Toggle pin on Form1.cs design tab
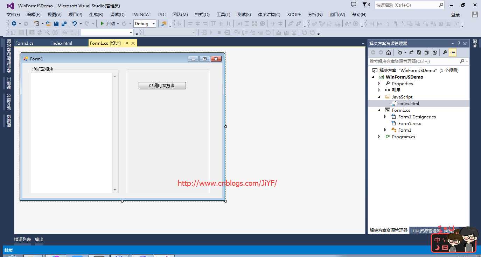481x257 pixels. (126, 43)
